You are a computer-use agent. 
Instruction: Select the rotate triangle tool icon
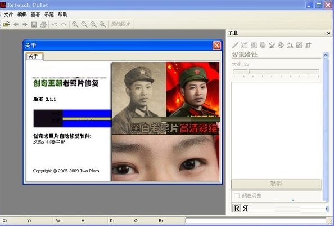point(290,45)
